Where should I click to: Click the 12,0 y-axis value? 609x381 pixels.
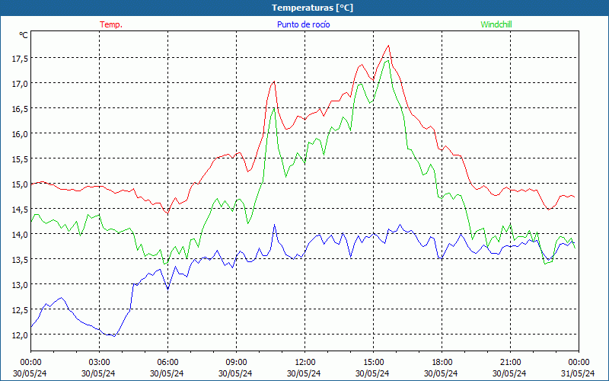point(20,335)
